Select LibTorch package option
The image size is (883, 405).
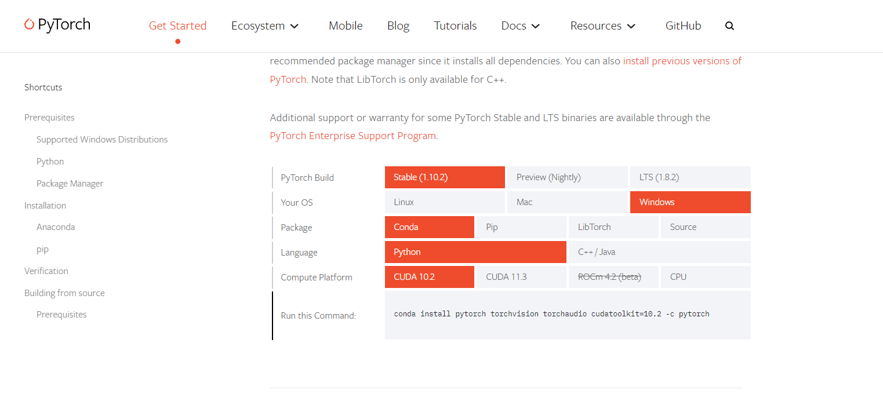coord(613,227)
